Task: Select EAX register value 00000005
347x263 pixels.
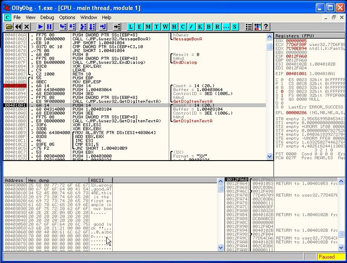Action: [x=296, y=41]
